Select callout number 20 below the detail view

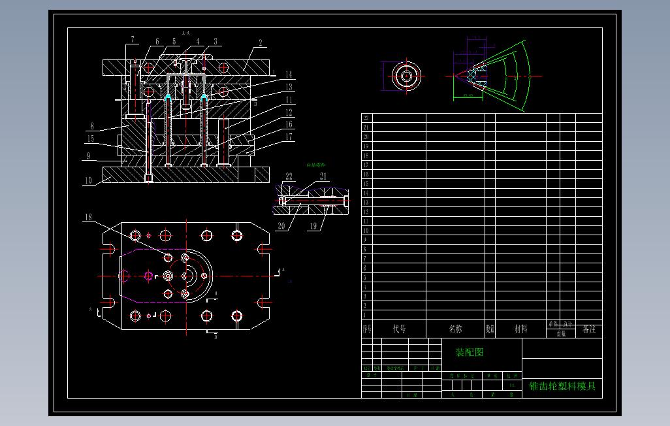pos(281,226)
